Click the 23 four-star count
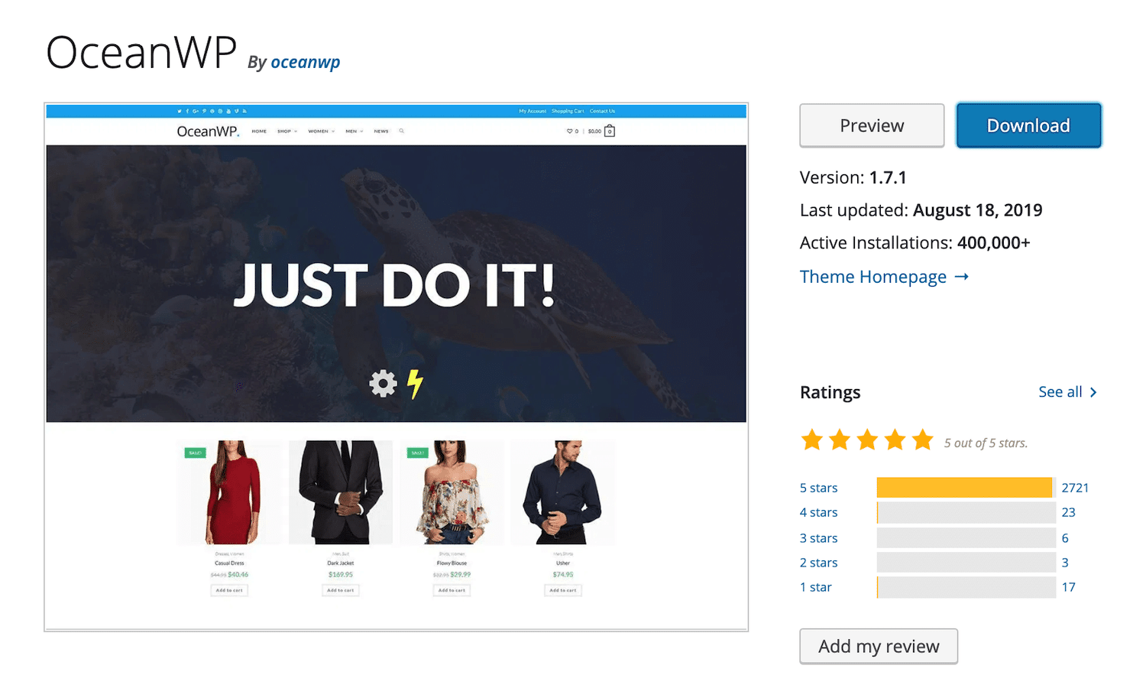1146x688 pixels. point(1068,512)
